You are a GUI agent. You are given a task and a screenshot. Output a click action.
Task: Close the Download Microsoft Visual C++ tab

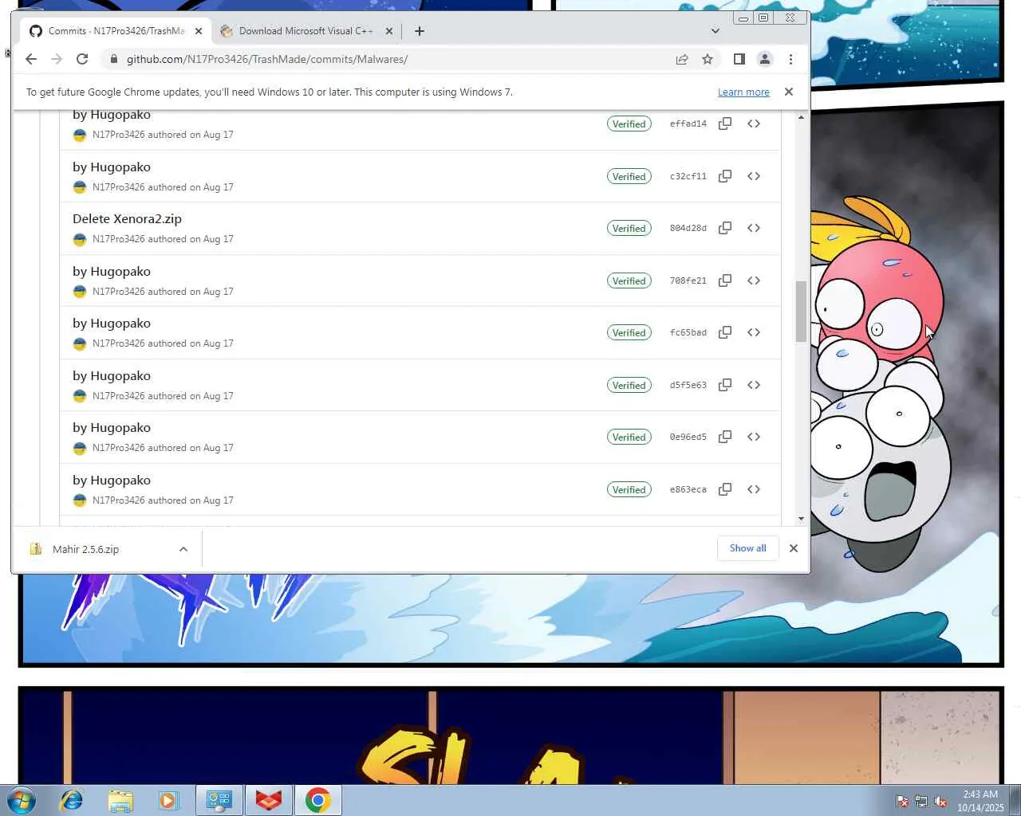(x=389, y=31)
